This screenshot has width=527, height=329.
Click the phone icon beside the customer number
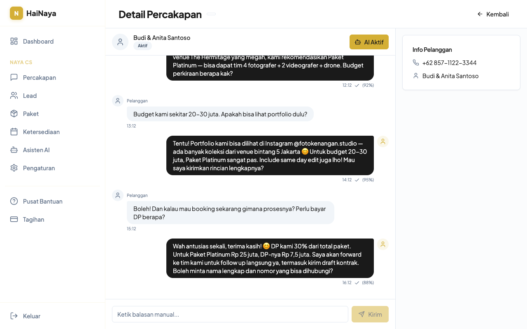coord(416,63)
